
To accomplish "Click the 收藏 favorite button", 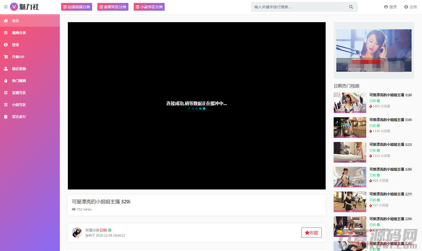I will [x=311, y=232].
